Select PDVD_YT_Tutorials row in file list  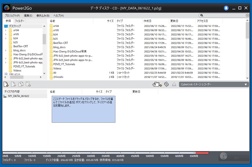point(135,64)
